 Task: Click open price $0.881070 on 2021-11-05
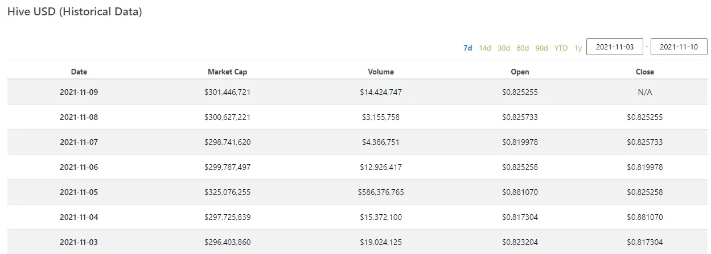pos(520,192)
